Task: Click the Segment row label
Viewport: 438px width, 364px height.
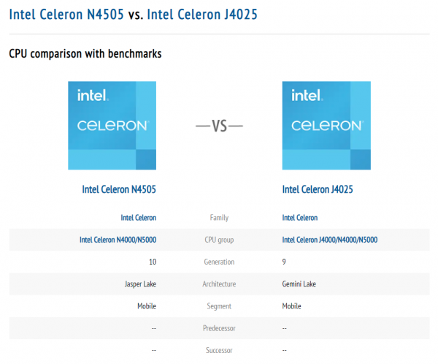Action: pyautogui.click(x=219, y=306)
